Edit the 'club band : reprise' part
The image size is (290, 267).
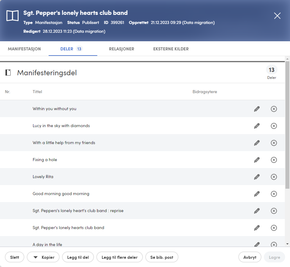[257, 211]
